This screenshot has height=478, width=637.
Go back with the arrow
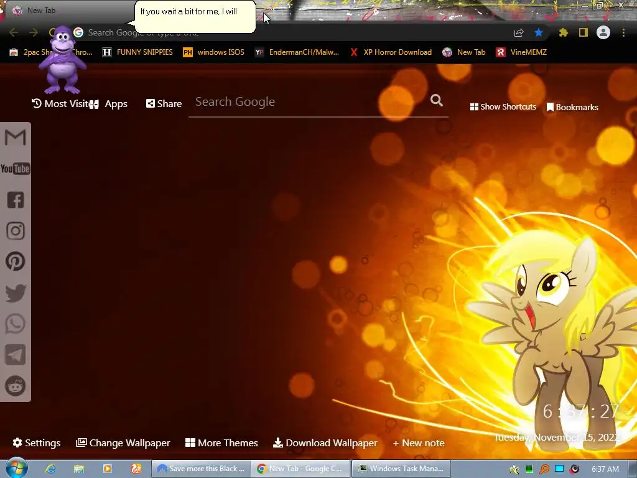pyautogui.click(x=14, y=32)
